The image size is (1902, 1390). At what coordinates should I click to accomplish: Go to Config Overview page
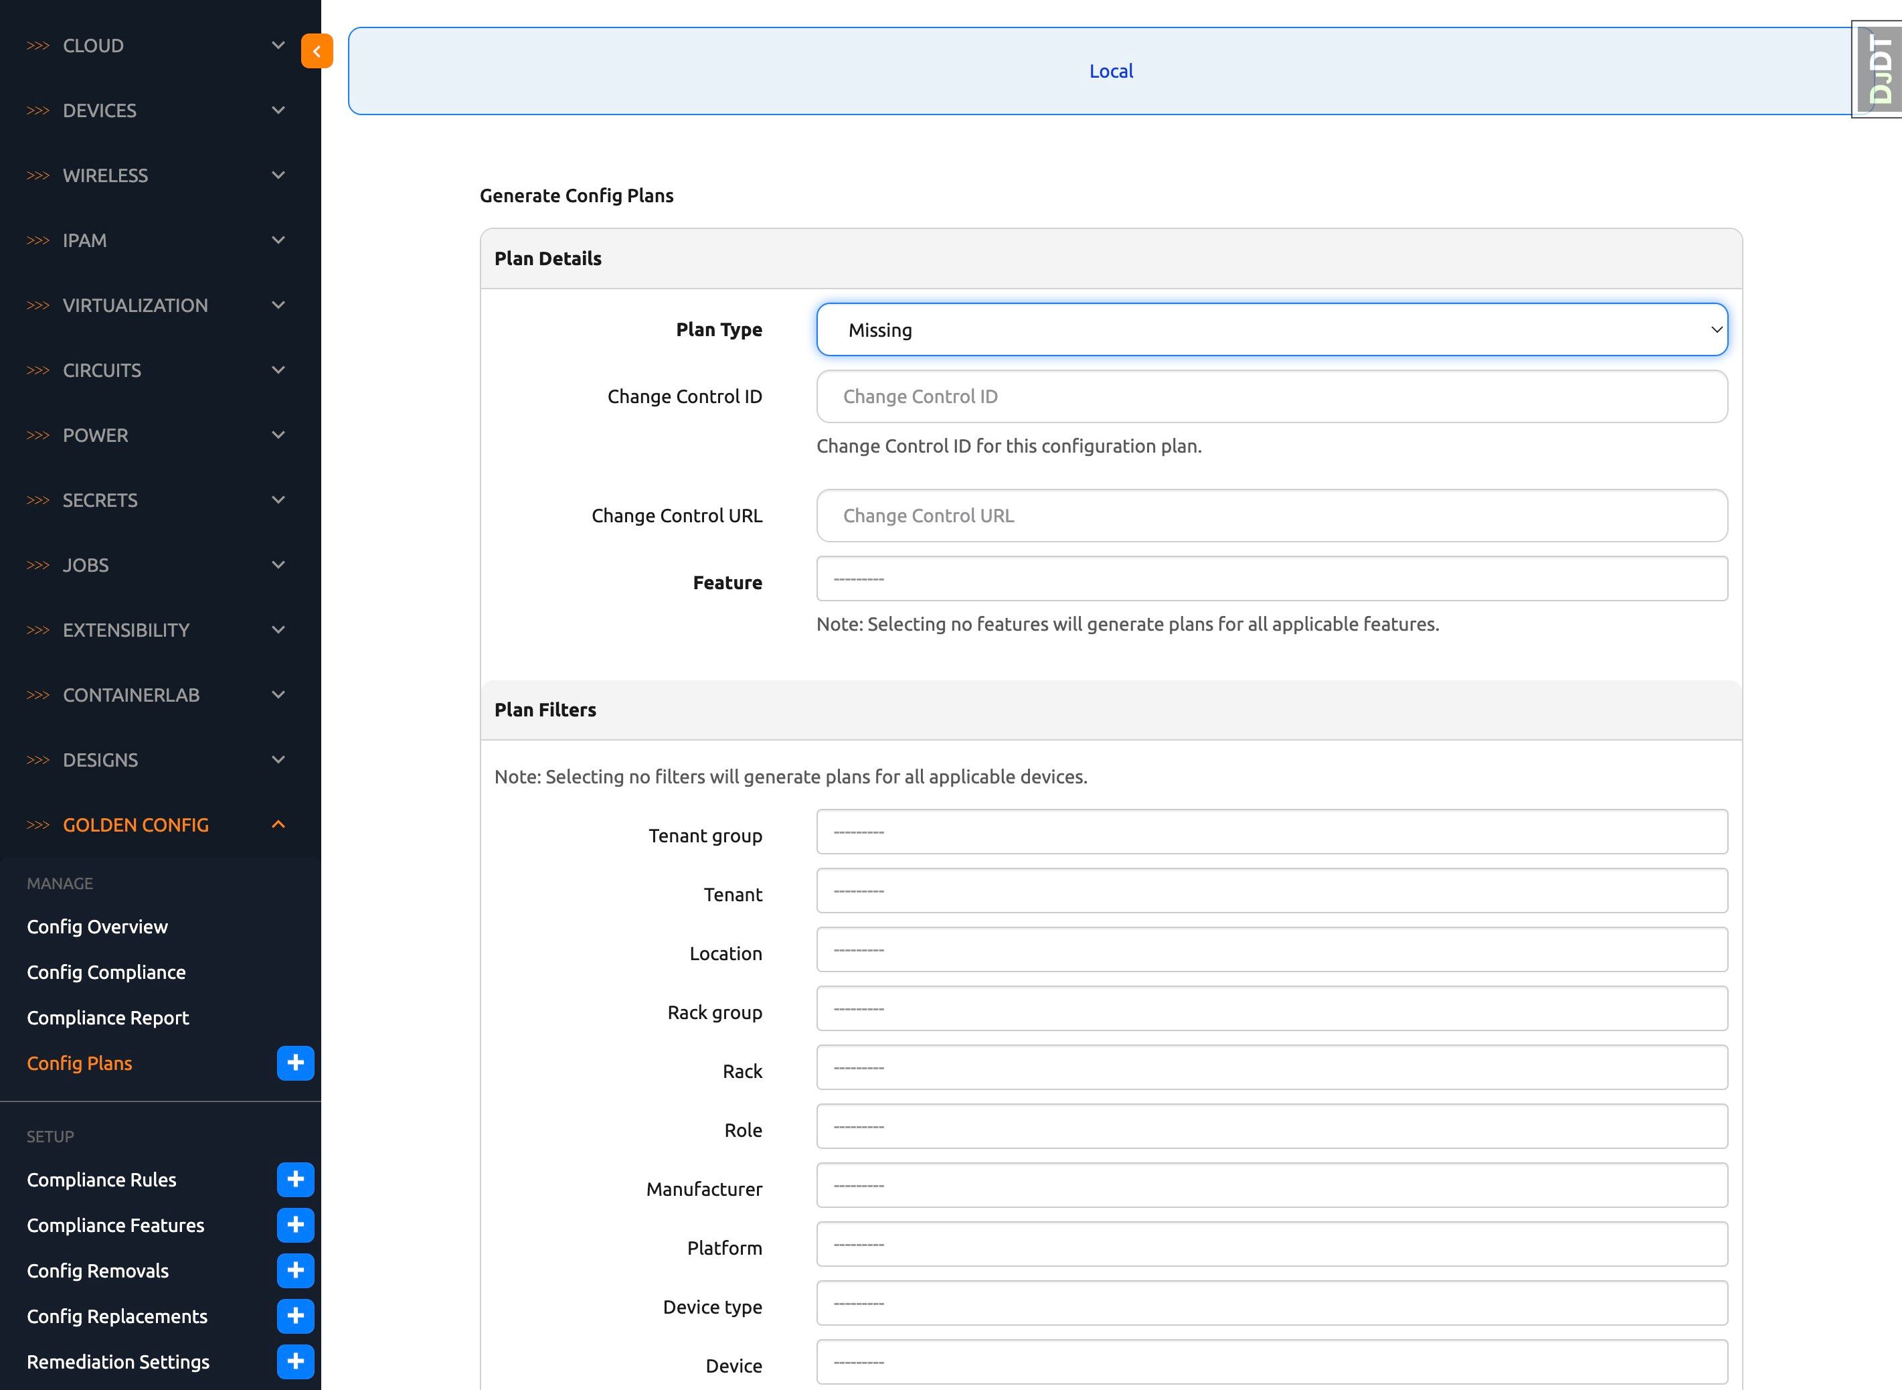point(98,927)
